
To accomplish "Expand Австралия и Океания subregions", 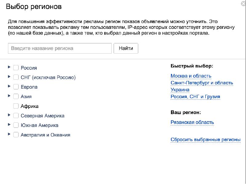I will point(10,134).
